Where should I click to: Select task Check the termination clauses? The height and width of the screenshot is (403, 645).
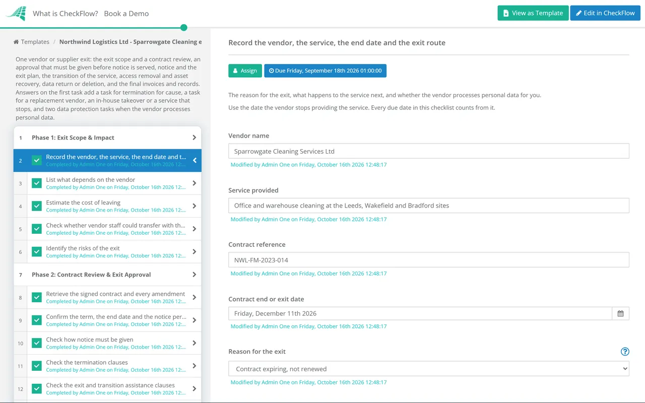(x=107, y=366)
